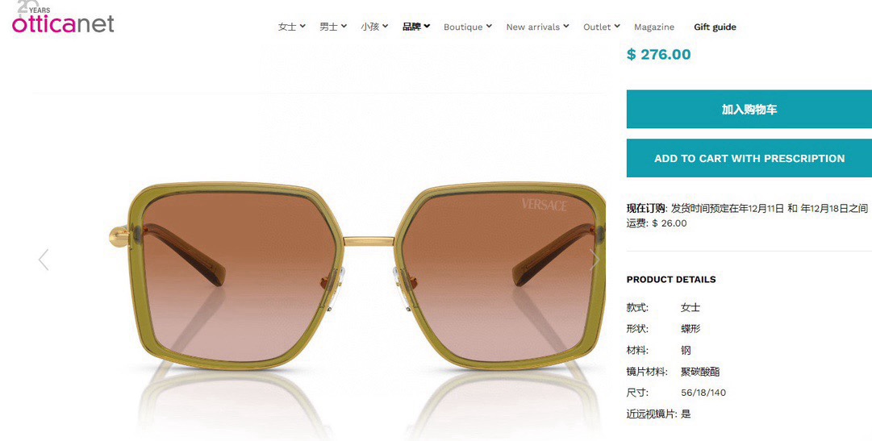Screen dimensions: 872x441
Task: Show previous product image arrow
Action: tap(44, 260)
